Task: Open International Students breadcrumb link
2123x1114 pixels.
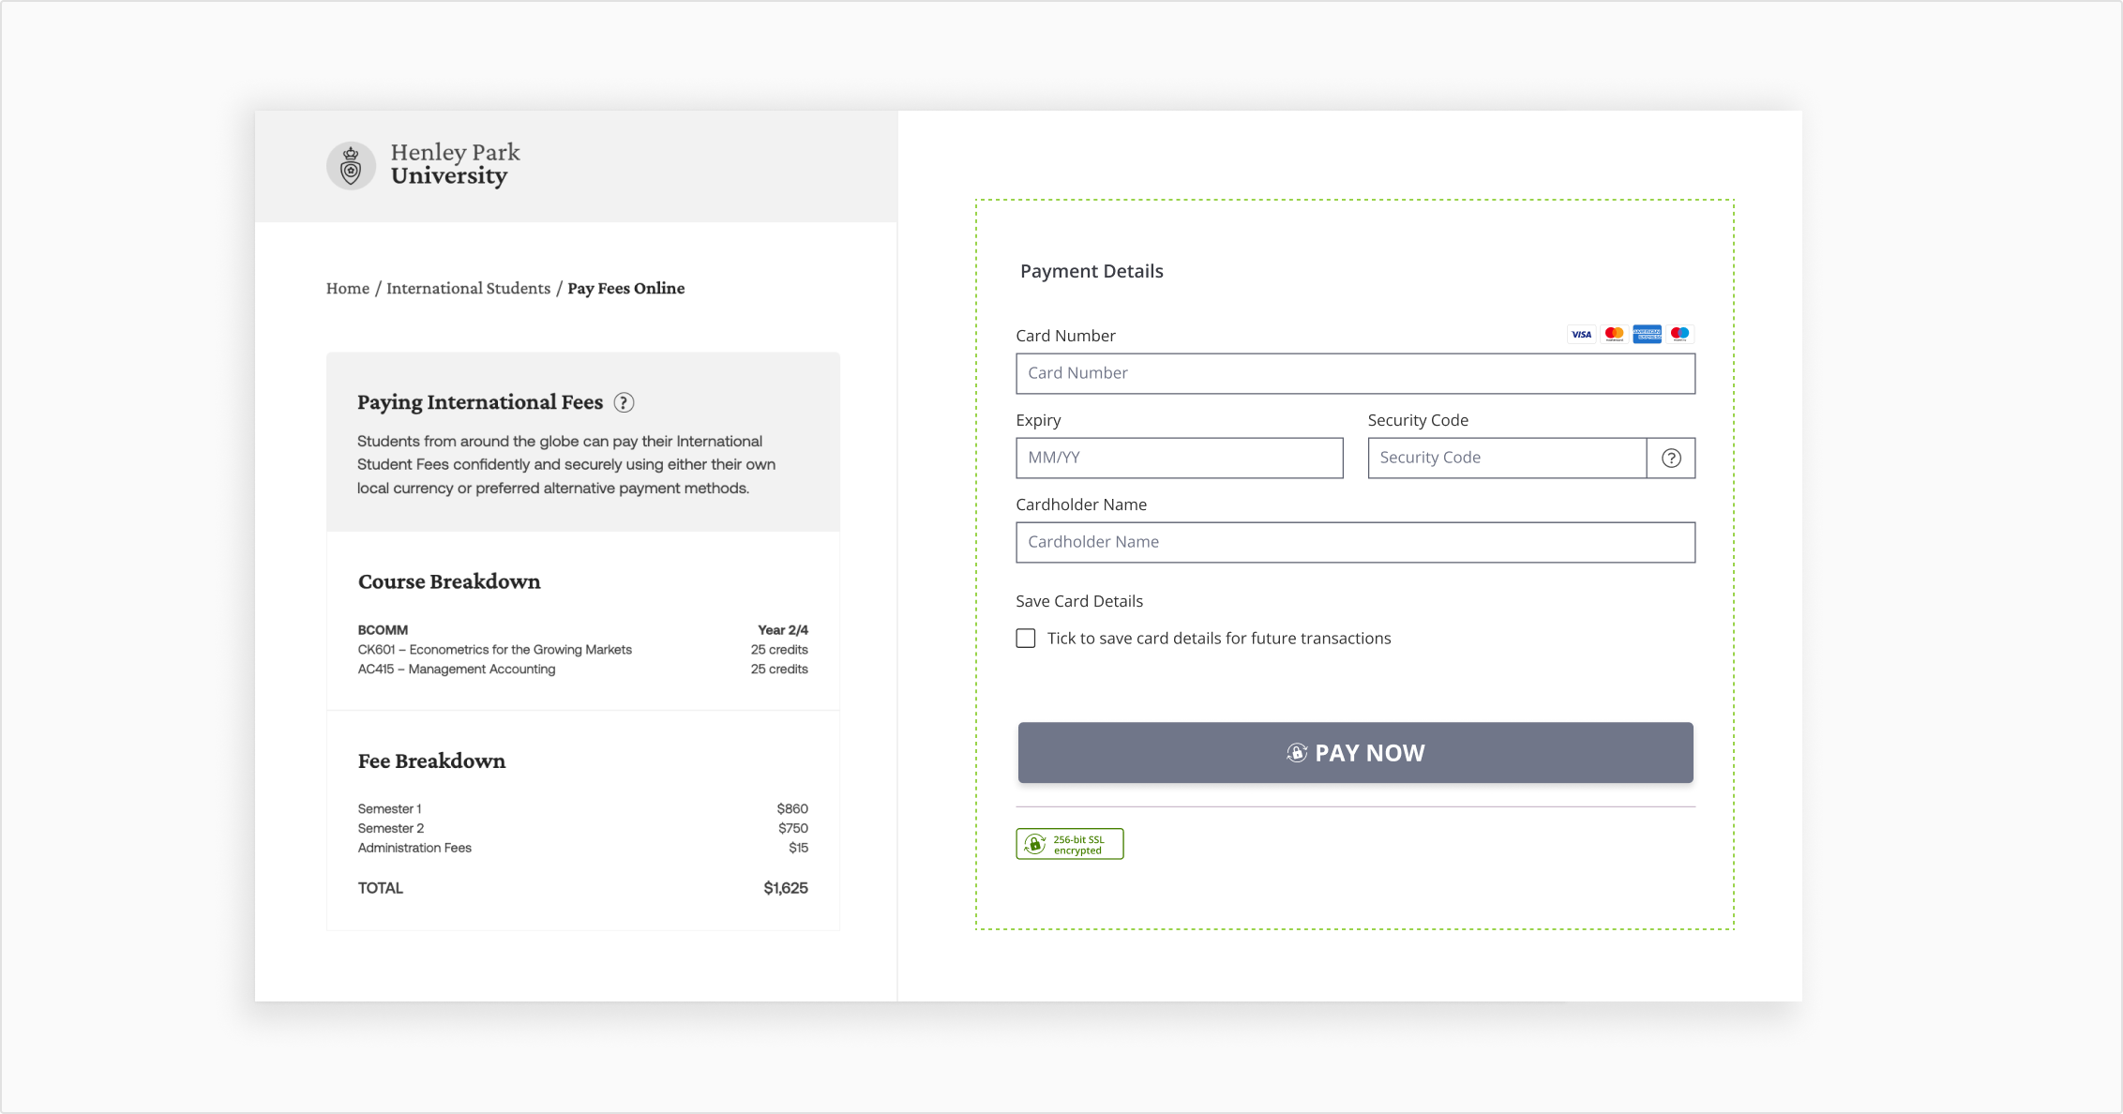Action: point(468,288)
